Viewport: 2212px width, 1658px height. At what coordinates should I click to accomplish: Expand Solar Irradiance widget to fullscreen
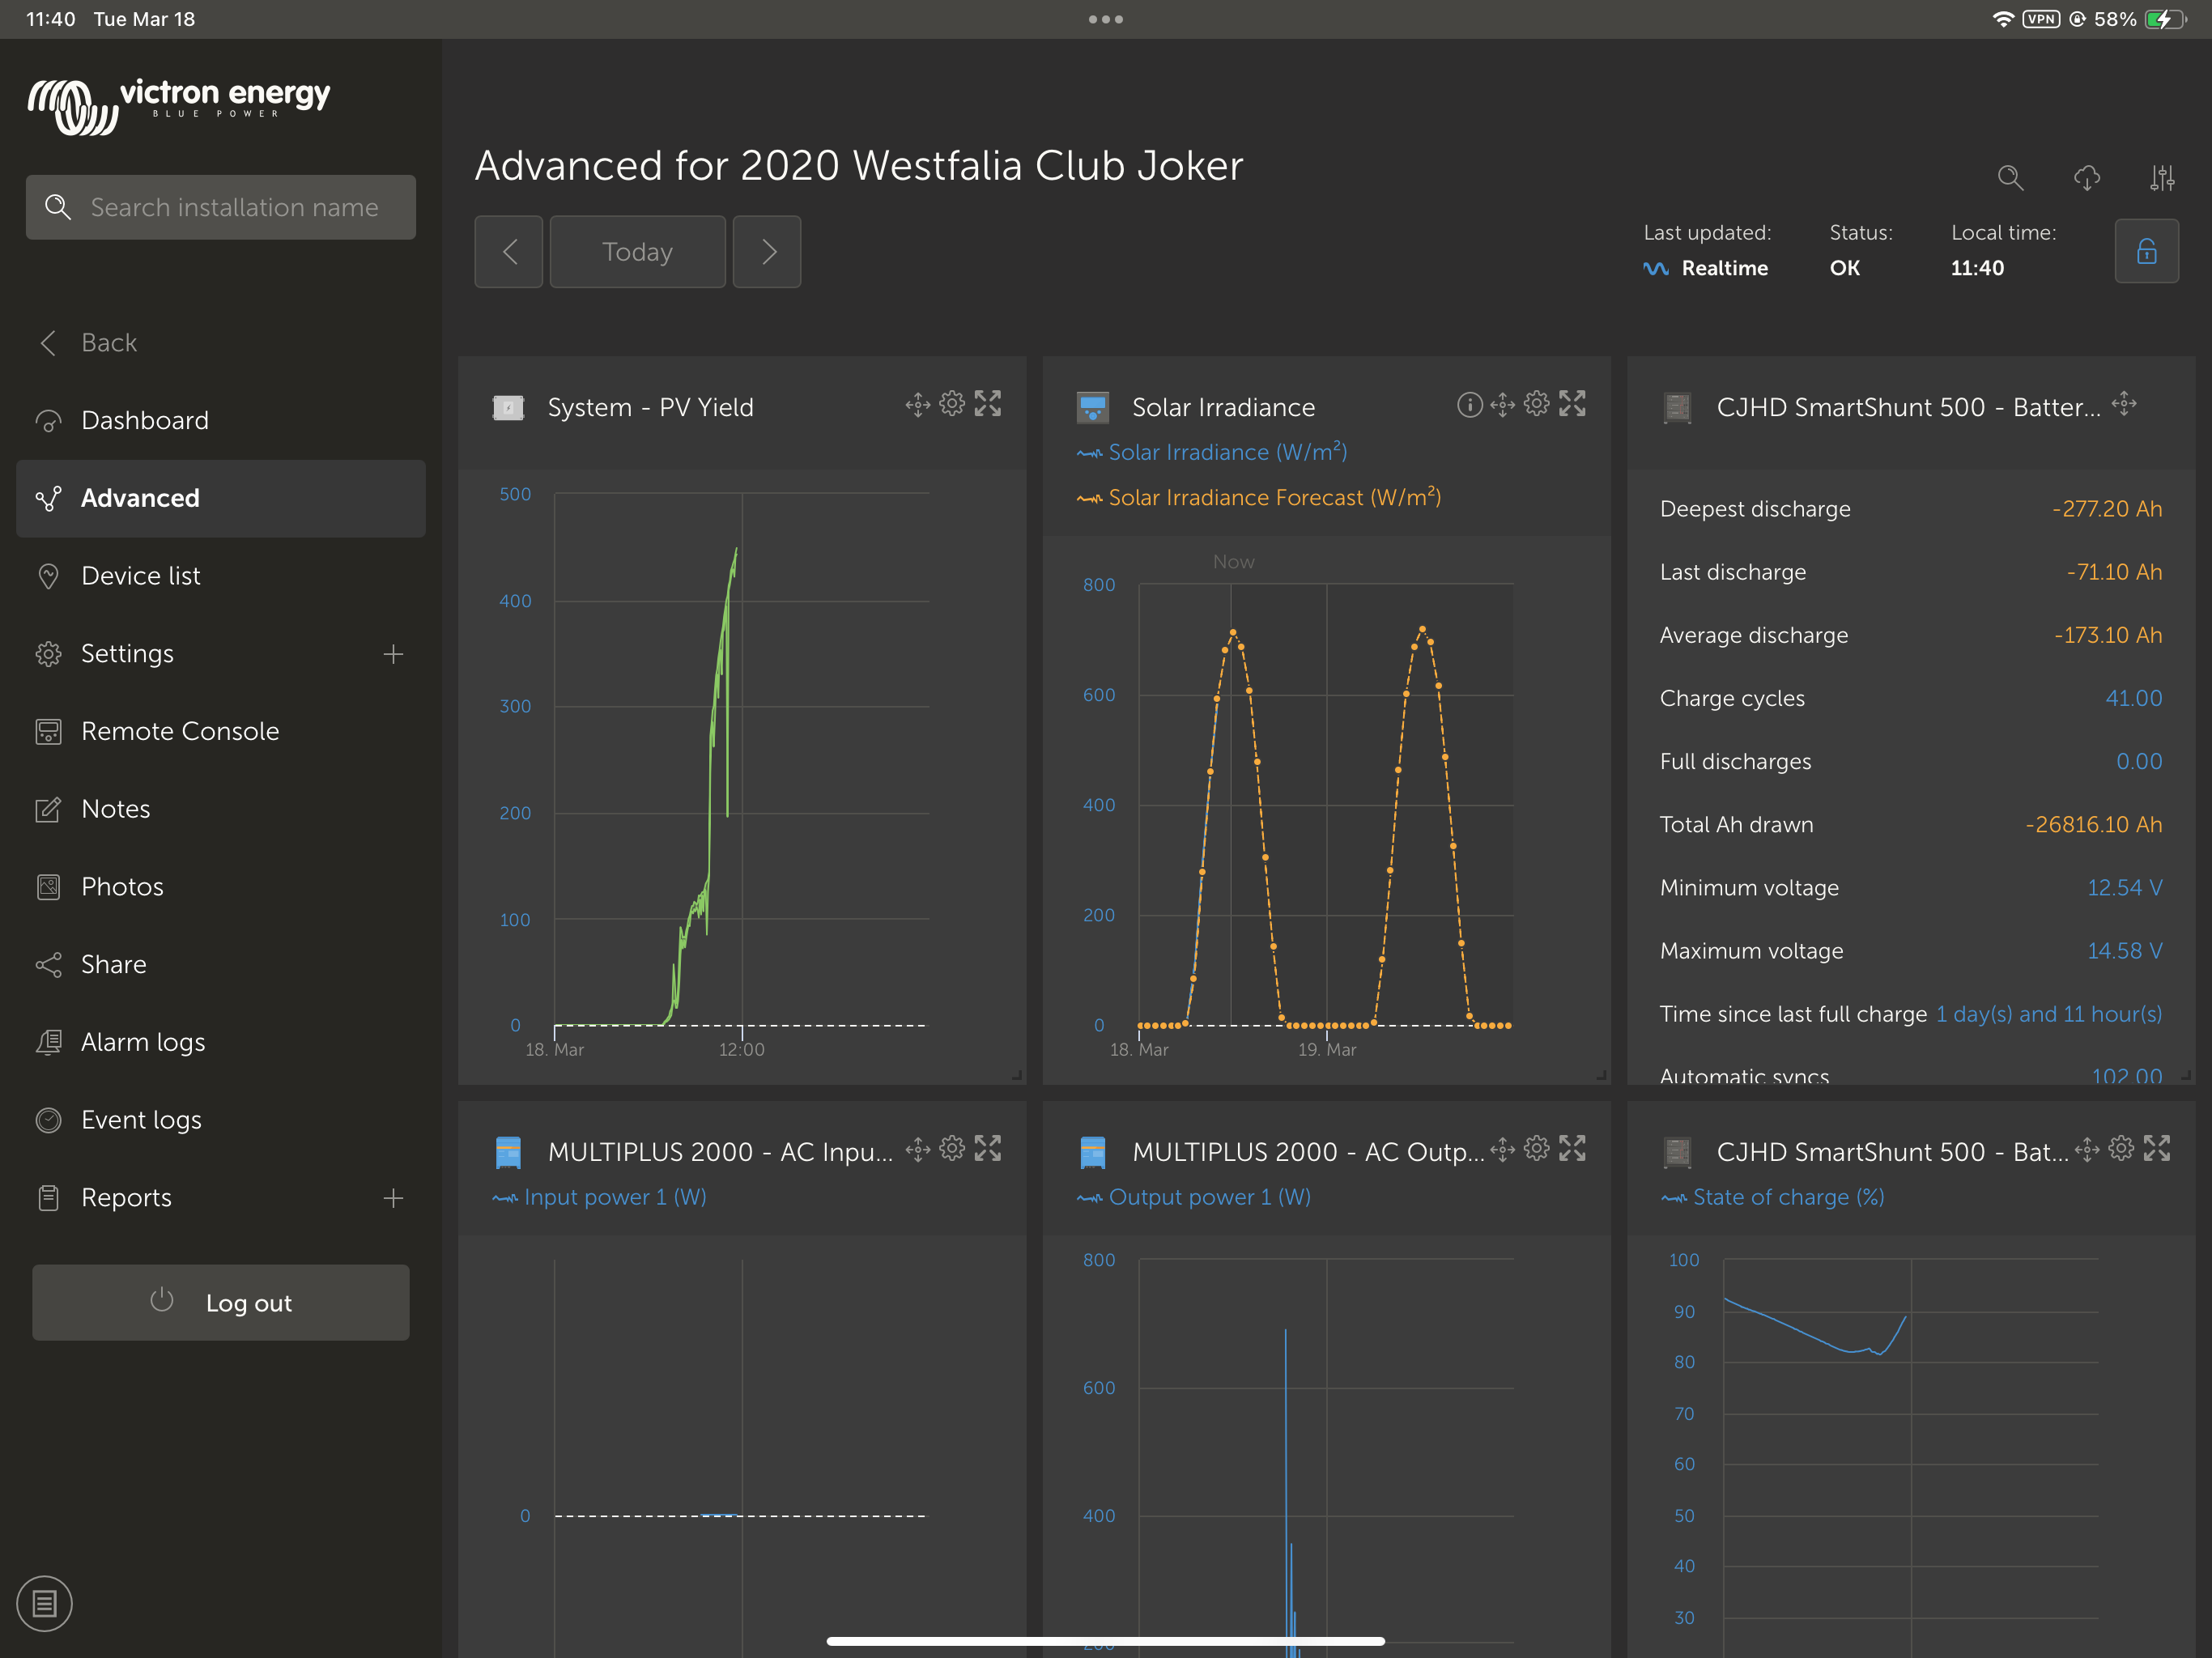1573,404
